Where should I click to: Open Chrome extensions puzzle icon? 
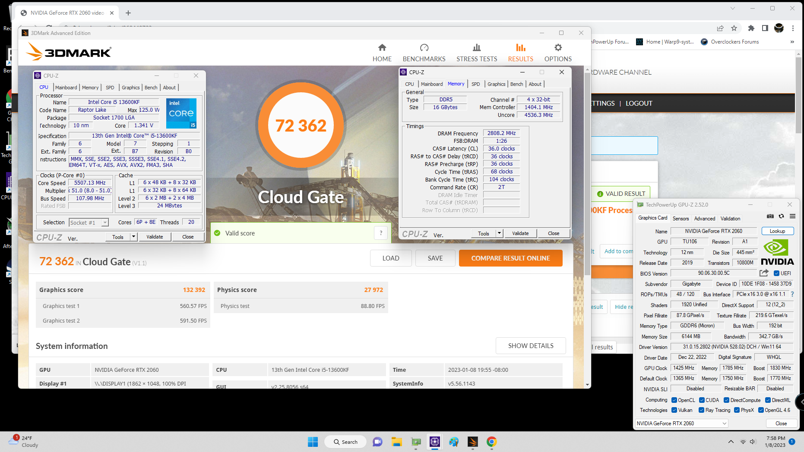pyautogui.click(x=751, y=28)
